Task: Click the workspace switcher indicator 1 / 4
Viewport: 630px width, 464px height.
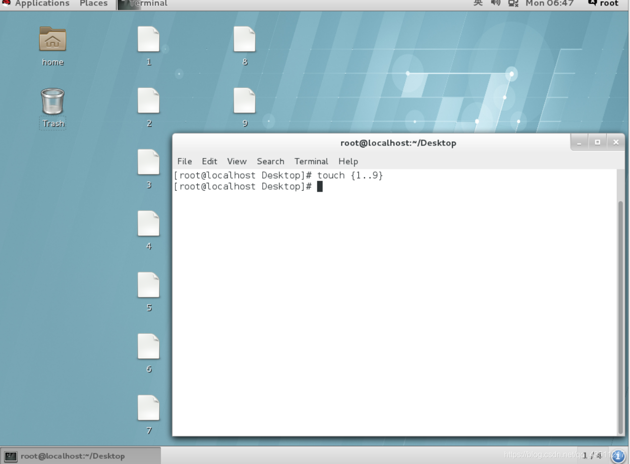Action: [593, 455]
